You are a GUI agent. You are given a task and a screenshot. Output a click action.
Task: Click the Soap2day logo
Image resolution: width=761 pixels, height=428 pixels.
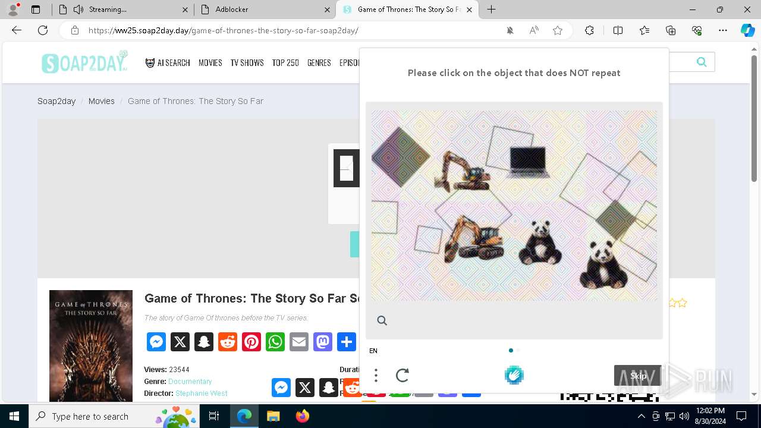point(85,62)
